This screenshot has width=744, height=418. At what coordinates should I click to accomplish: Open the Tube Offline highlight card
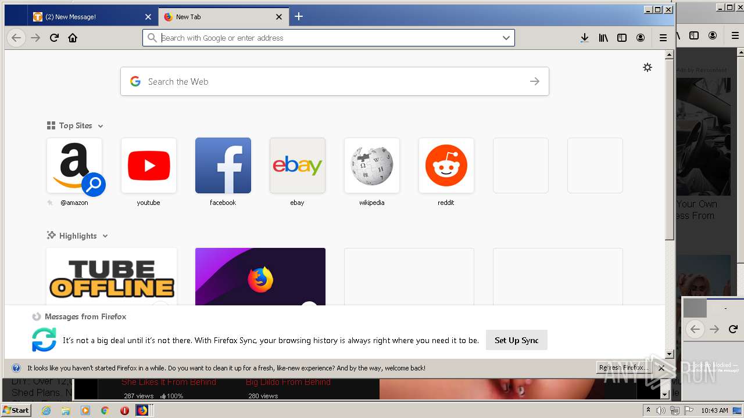(x=112, y=276)
